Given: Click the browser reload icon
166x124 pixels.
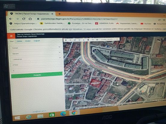Looking at the screenshot, I should pos(24,19).
